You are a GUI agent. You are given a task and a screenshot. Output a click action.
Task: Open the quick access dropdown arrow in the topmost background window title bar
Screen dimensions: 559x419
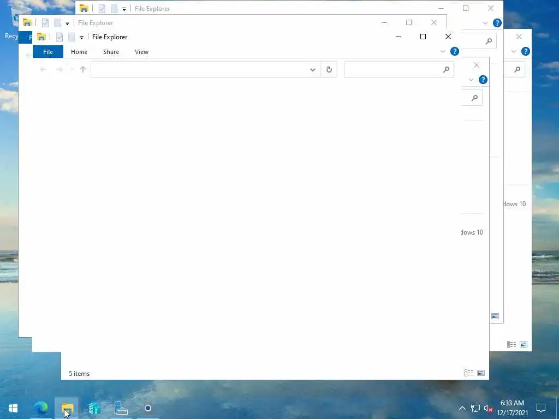click(x=124, y=9)
